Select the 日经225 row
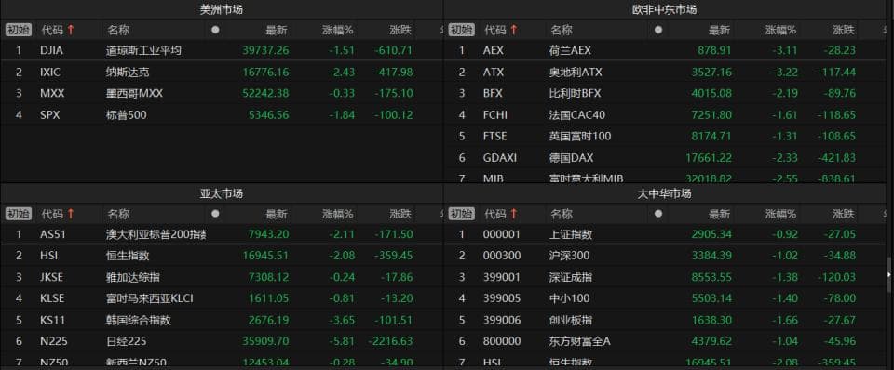 point(222,341)
